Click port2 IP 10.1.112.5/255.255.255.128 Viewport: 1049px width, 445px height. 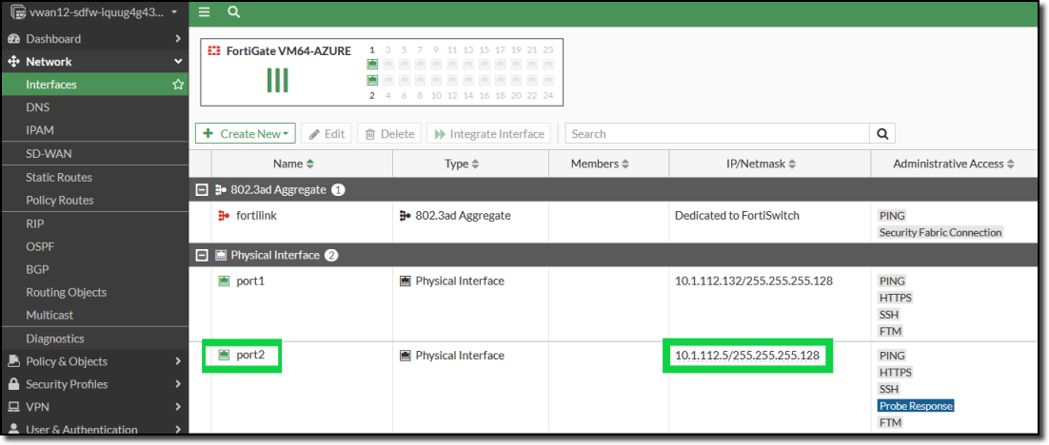747,356
